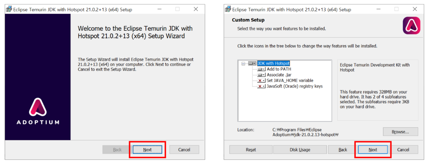Screen dimensions: 431x162
Task: Minimize the Welcome wizard window
Action: coord(159,9)
